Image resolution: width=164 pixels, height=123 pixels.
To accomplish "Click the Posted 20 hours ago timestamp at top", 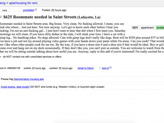I will click(59, 10).
